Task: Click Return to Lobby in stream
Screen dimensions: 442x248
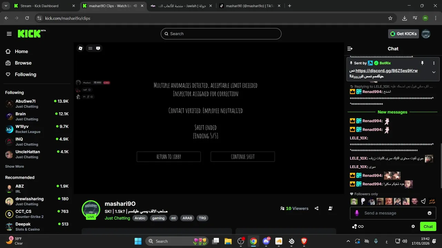Action: click(169, 157)
